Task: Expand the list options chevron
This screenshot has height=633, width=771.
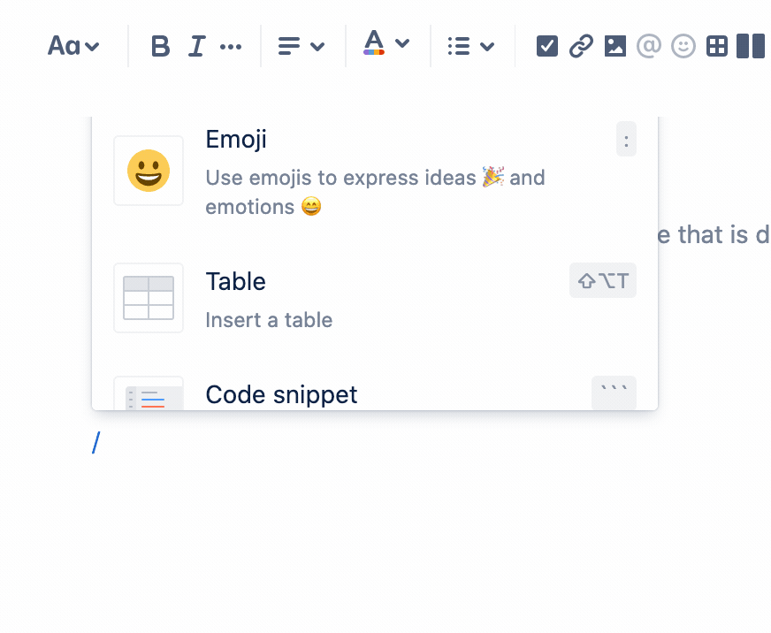Action: pyautogui.click(x=487, y=46)
